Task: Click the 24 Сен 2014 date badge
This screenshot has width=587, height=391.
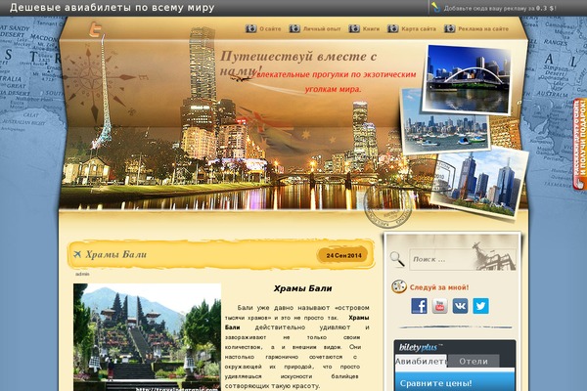Action: (343, 255)
